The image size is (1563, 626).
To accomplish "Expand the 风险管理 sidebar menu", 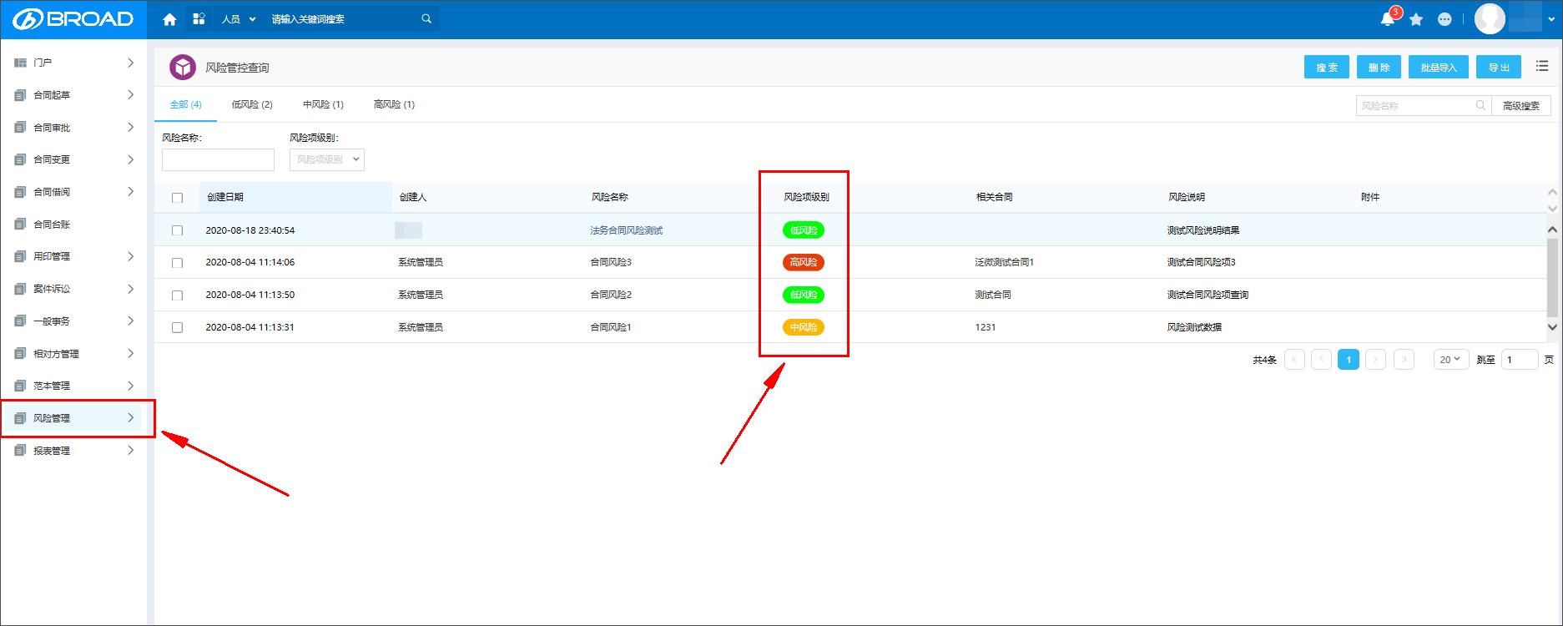I will point(78,418).
